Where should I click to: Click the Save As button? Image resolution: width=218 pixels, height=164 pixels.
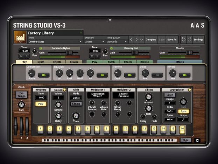tap(172, 40)
